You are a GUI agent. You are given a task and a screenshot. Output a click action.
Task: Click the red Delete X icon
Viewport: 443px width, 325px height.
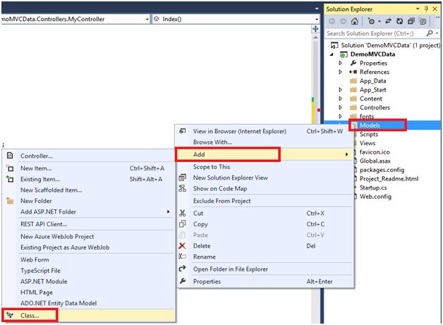(x=182, y=246)
